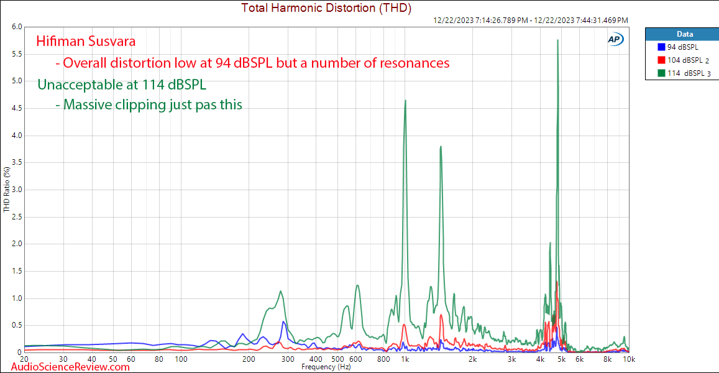This screenshot has width=719, height=373.
Task: Click the blue trace peak near 300 Hz
Action: click(x=283, y=322)
